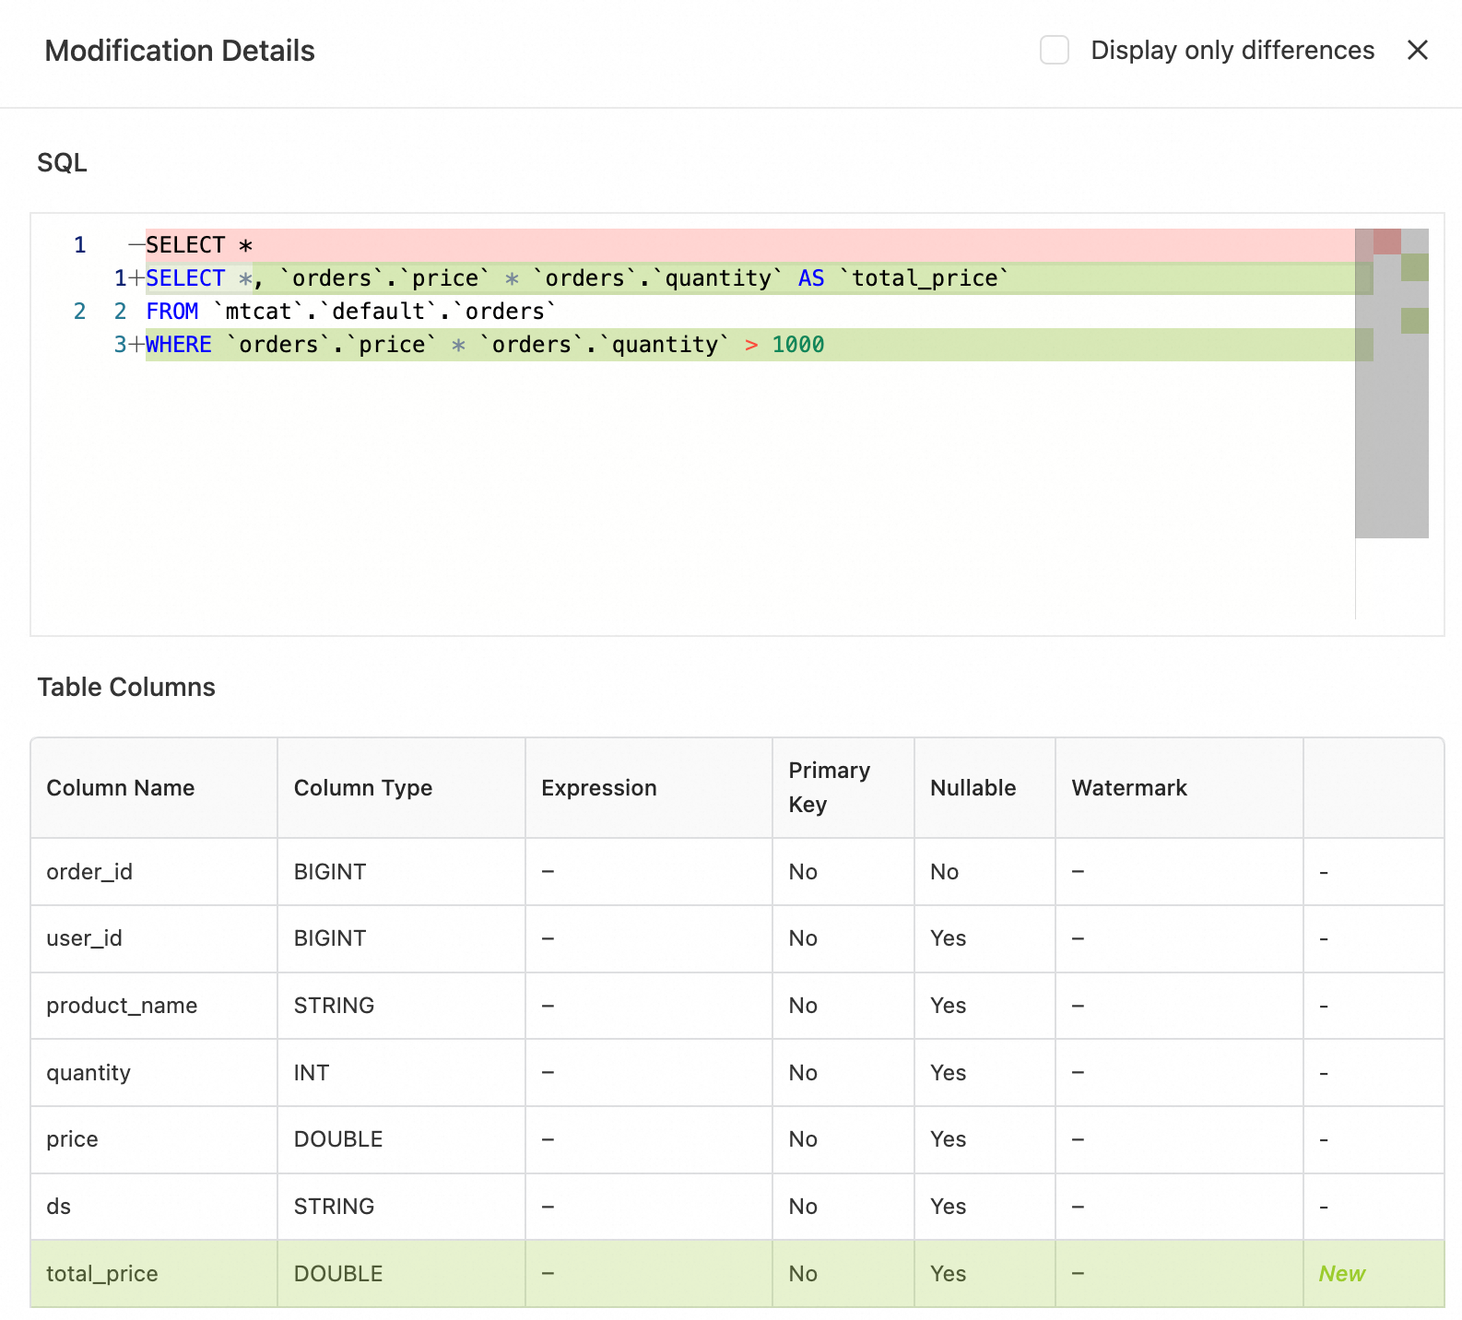Click the New tag on total_price

(1341, 1274)
